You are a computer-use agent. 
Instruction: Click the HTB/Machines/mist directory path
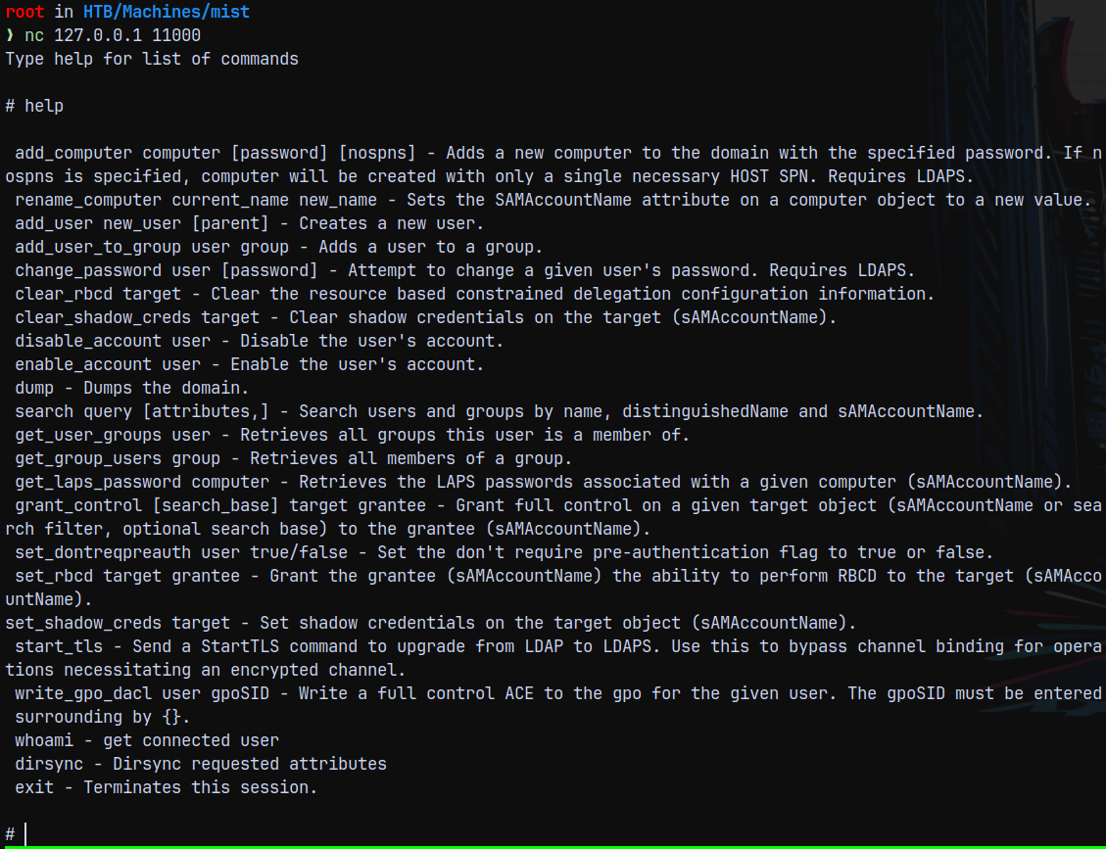167,12
